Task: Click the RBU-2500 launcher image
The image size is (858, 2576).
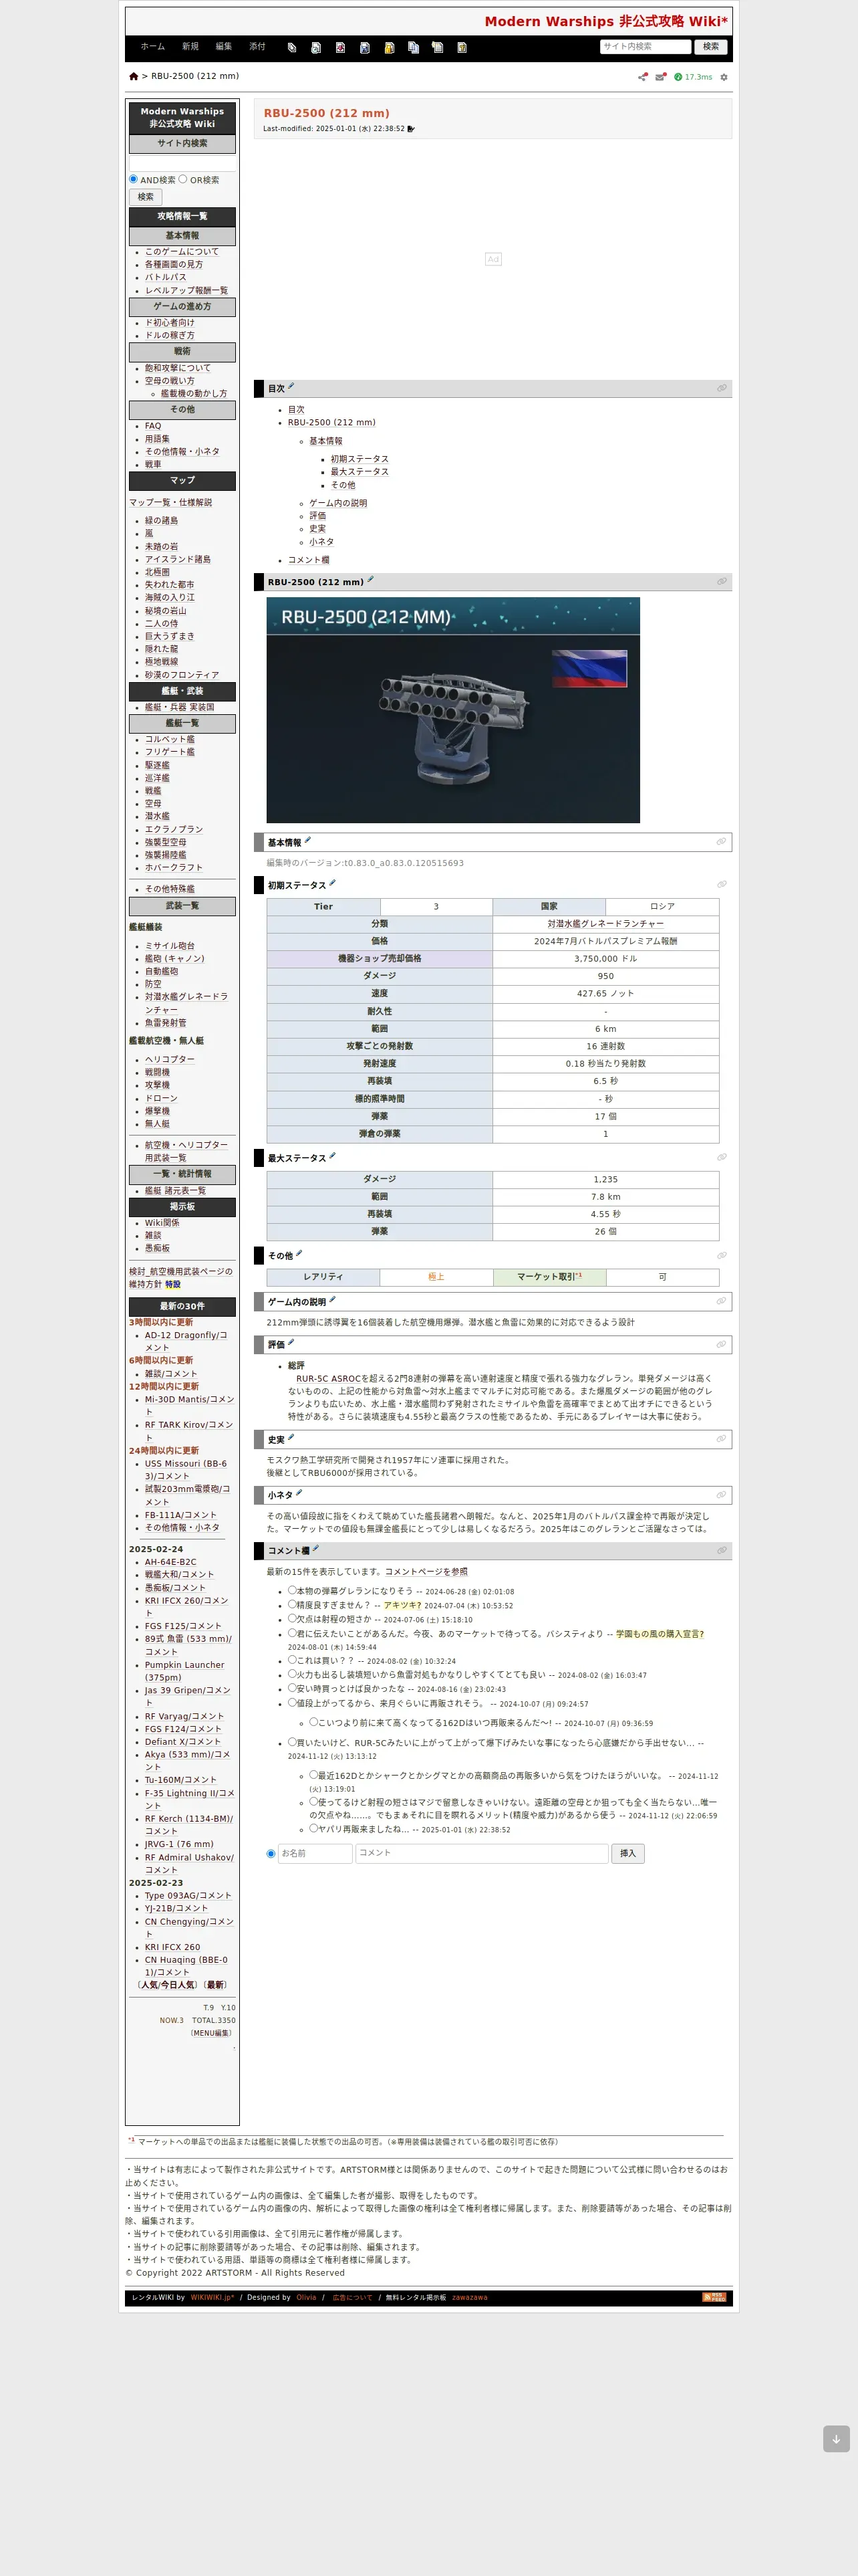Action: (452, 710)
